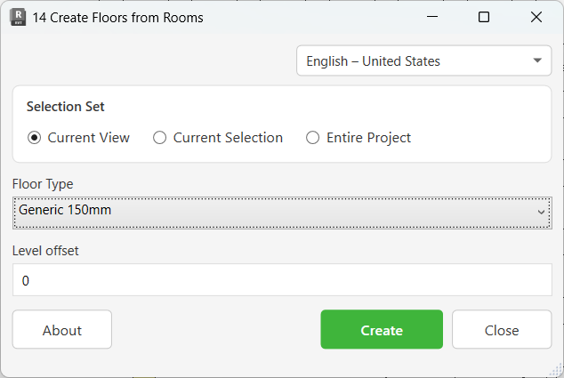
Task: Click the green Create button
Action: click(x=382, y=329)
